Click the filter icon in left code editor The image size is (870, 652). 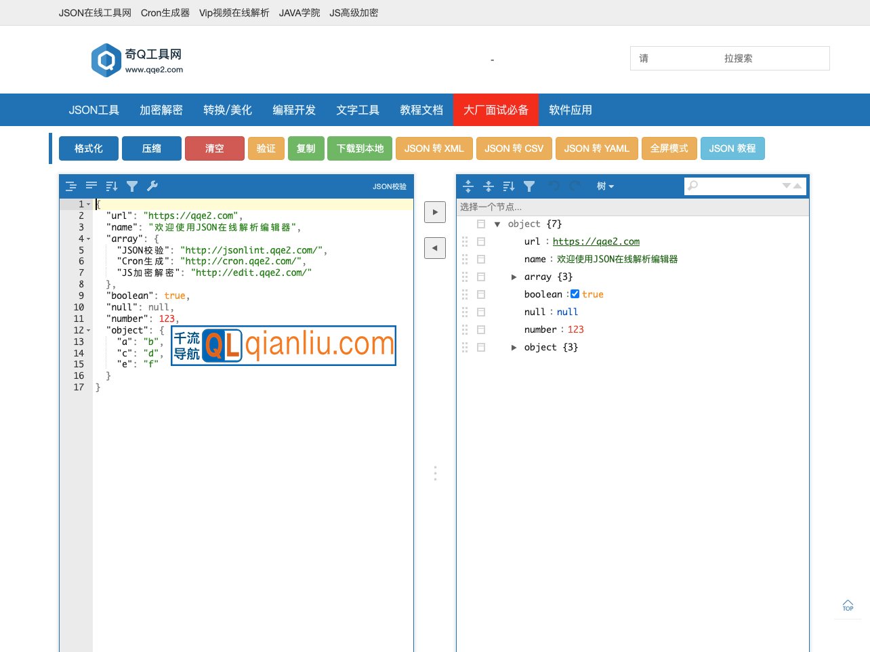pos(132,186)
